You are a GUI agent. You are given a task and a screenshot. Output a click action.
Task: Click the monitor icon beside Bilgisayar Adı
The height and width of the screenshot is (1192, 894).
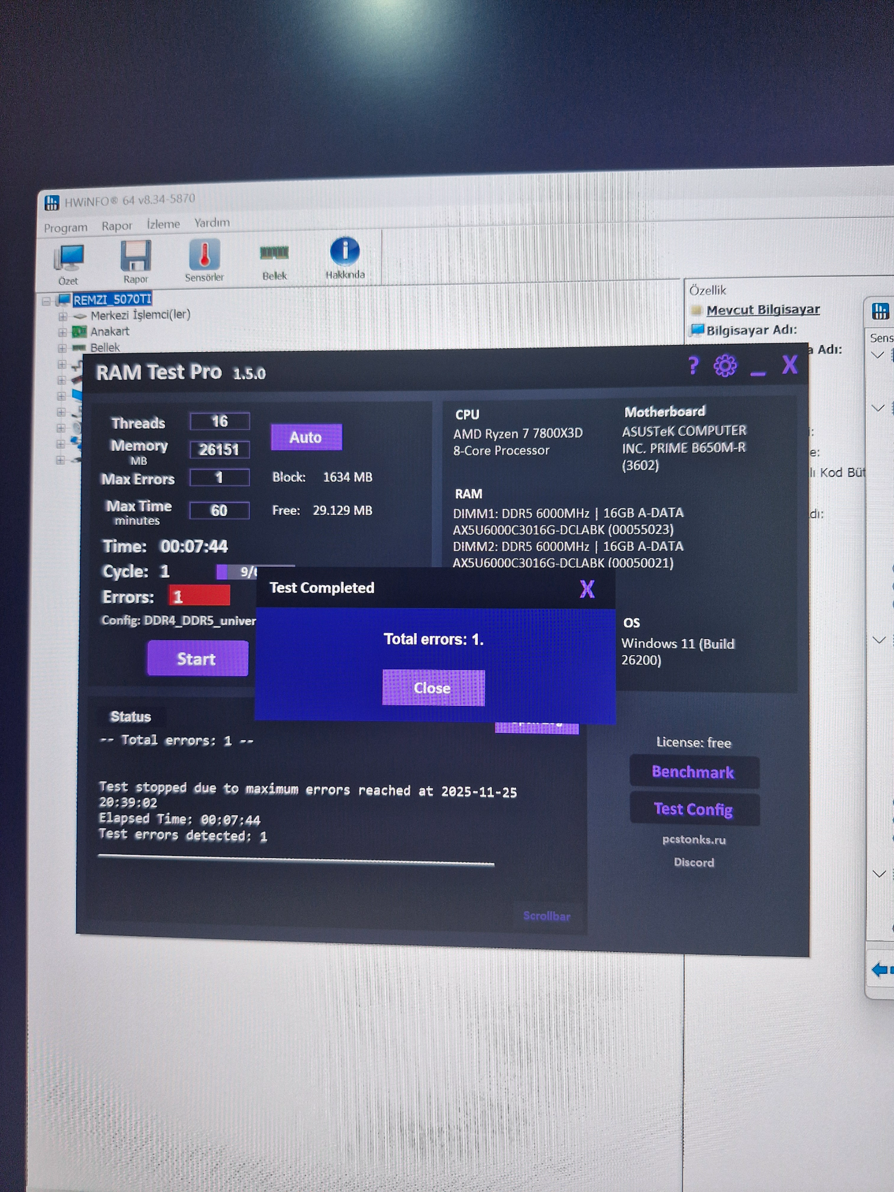[698, 330]
